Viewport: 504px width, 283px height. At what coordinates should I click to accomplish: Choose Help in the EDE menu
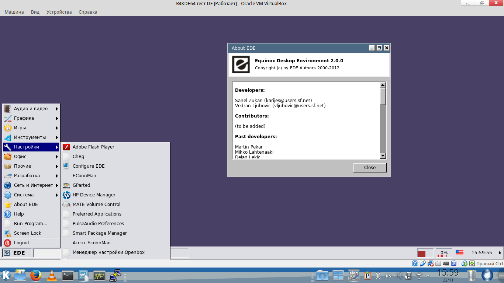click(x=31, y=214)
